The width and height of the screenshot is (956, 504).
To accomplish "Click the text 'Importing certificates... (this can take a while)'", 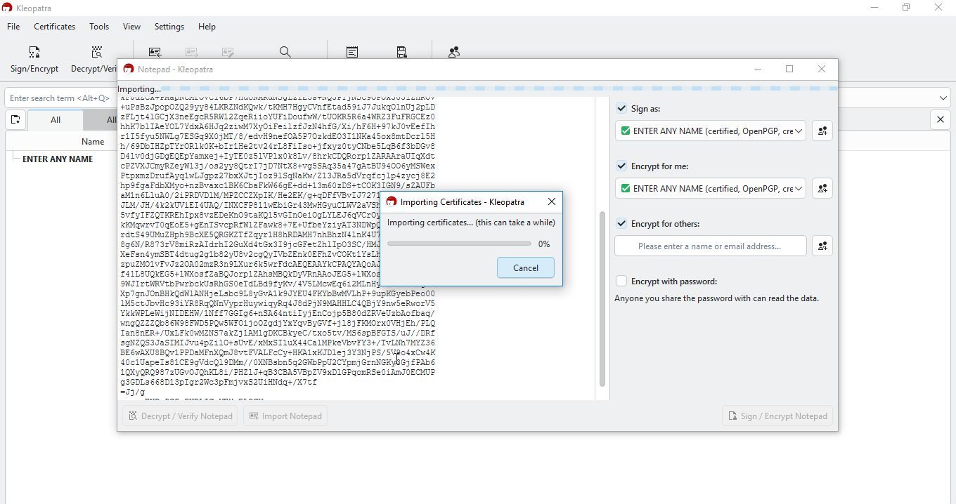I will pos(471,223).
